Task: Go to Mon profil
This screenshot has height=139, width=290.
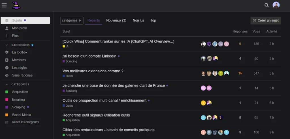Action: 20,28
